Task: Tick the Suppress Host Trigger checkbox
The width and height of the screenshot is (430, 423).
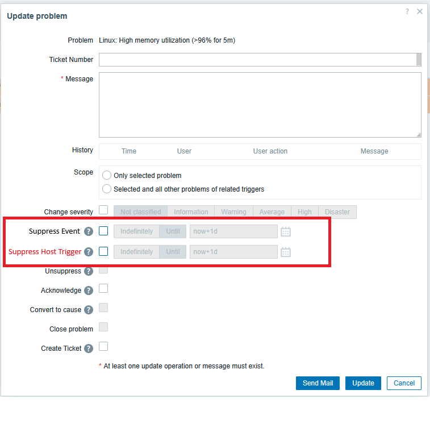Action: click(103, 251)
